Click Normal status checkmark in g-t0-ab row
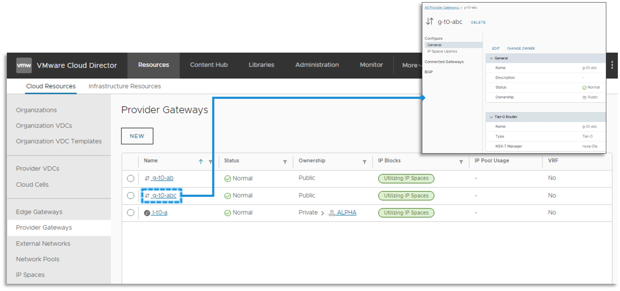620x291 pixels. [228, 178]
